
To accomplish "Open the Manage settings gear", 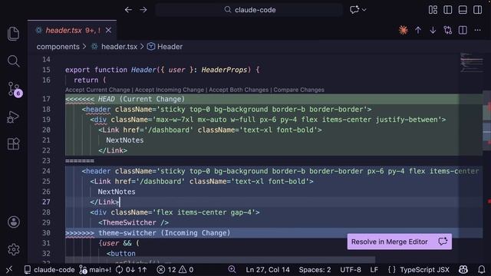I will (14, 249).
